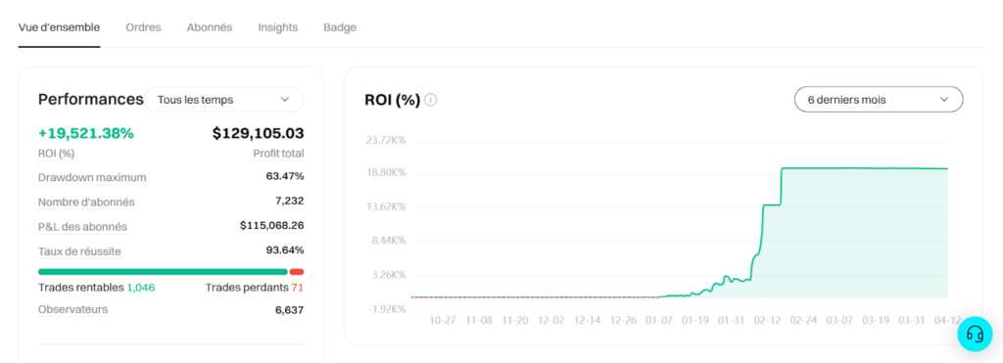The height and width of the screenshot is (363, 1003).
Task: Click the Observateurs label
Action: 72,309
